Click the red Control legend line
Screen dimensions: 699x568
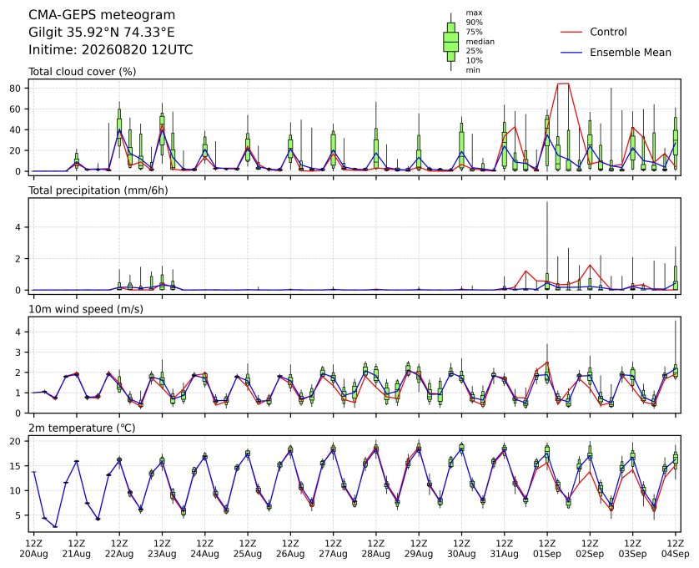tap(571, 32)
